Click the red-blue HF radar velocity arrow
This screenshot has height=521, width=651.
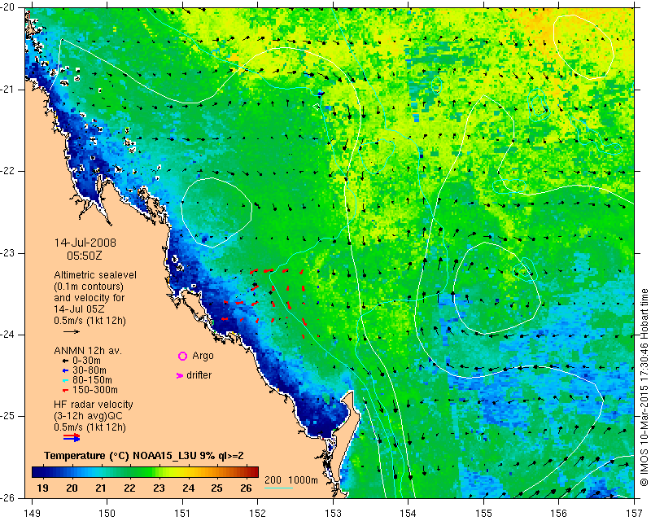point(72,438)
